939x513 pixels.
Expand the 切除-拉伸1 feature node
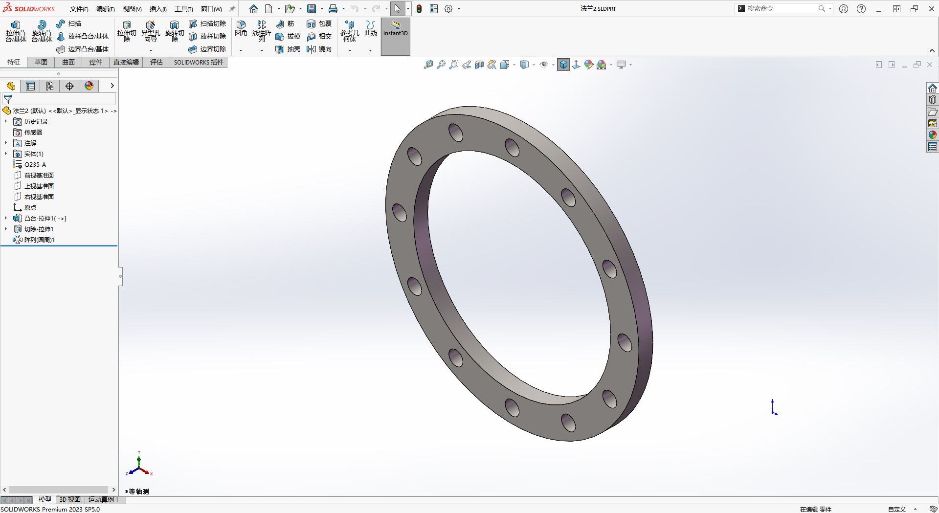coord(6,229)
